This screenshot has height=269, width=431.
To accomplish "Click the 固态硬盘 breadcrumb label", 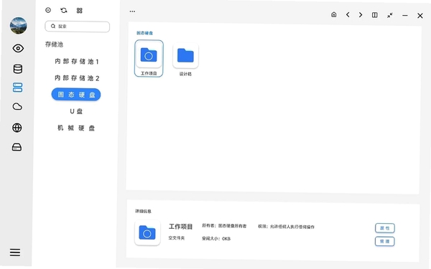I will coord(144,33).
